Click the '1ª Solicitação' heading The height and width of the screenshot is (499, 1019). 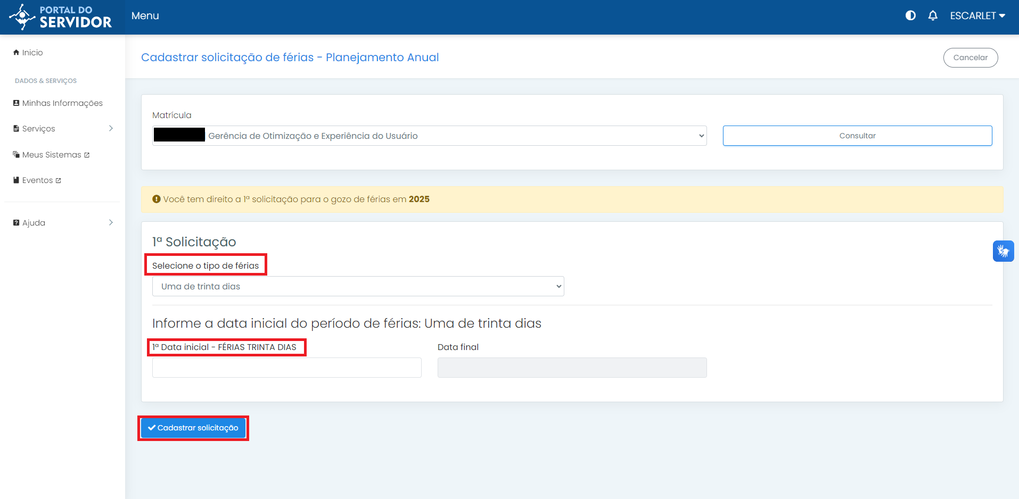(x=194, y=242)
